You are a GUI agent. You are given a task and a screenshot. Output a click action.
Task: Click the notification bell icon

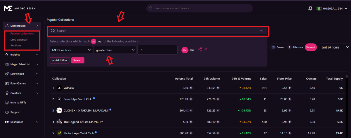(x=310, y=8)
